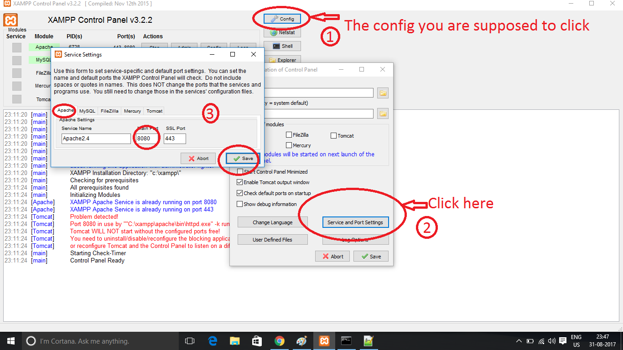623x350 pixels.
Task: Open Google Chrome from the taskbar
Action: [279, 340]
